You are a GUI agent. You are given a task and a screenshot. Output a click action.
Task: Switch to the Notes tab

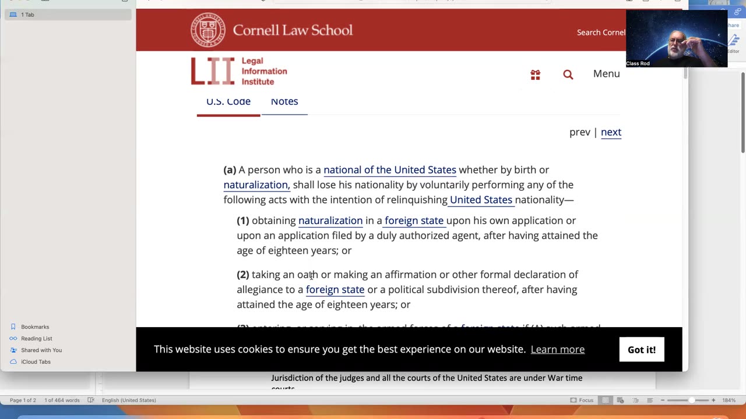tap(284, 102)
